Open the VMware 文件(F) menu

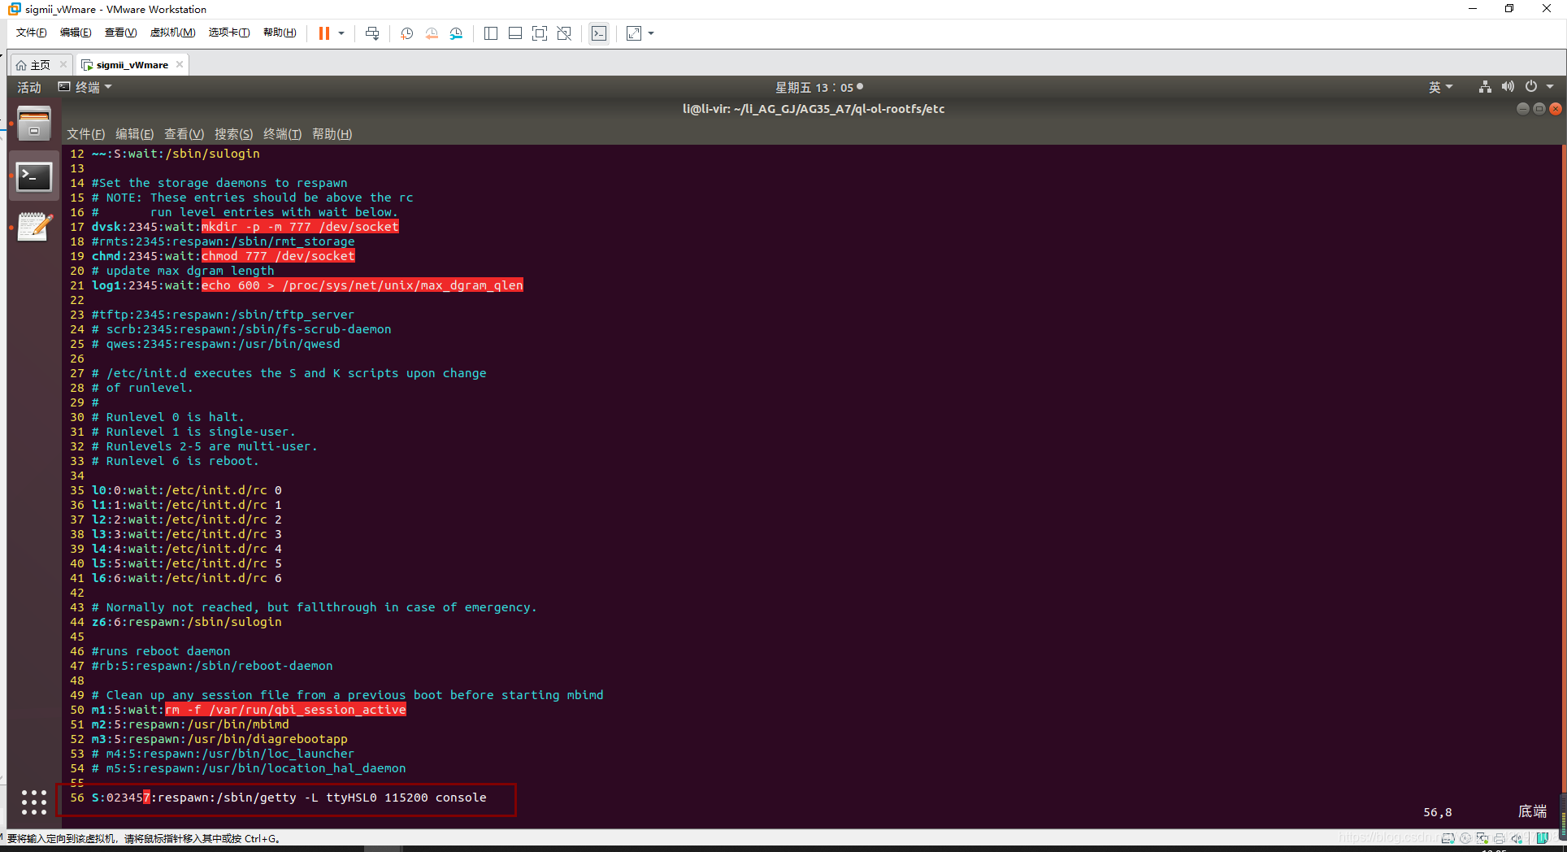pos(31,33)
